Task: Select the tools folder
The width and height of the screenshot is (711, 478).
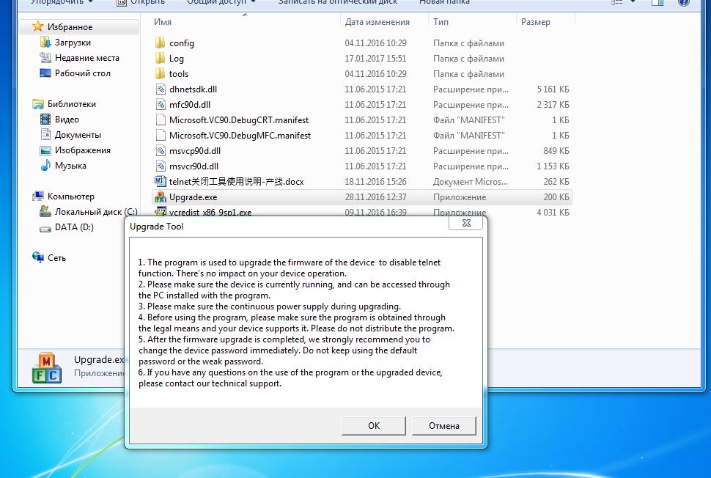Action: point(178,74)
